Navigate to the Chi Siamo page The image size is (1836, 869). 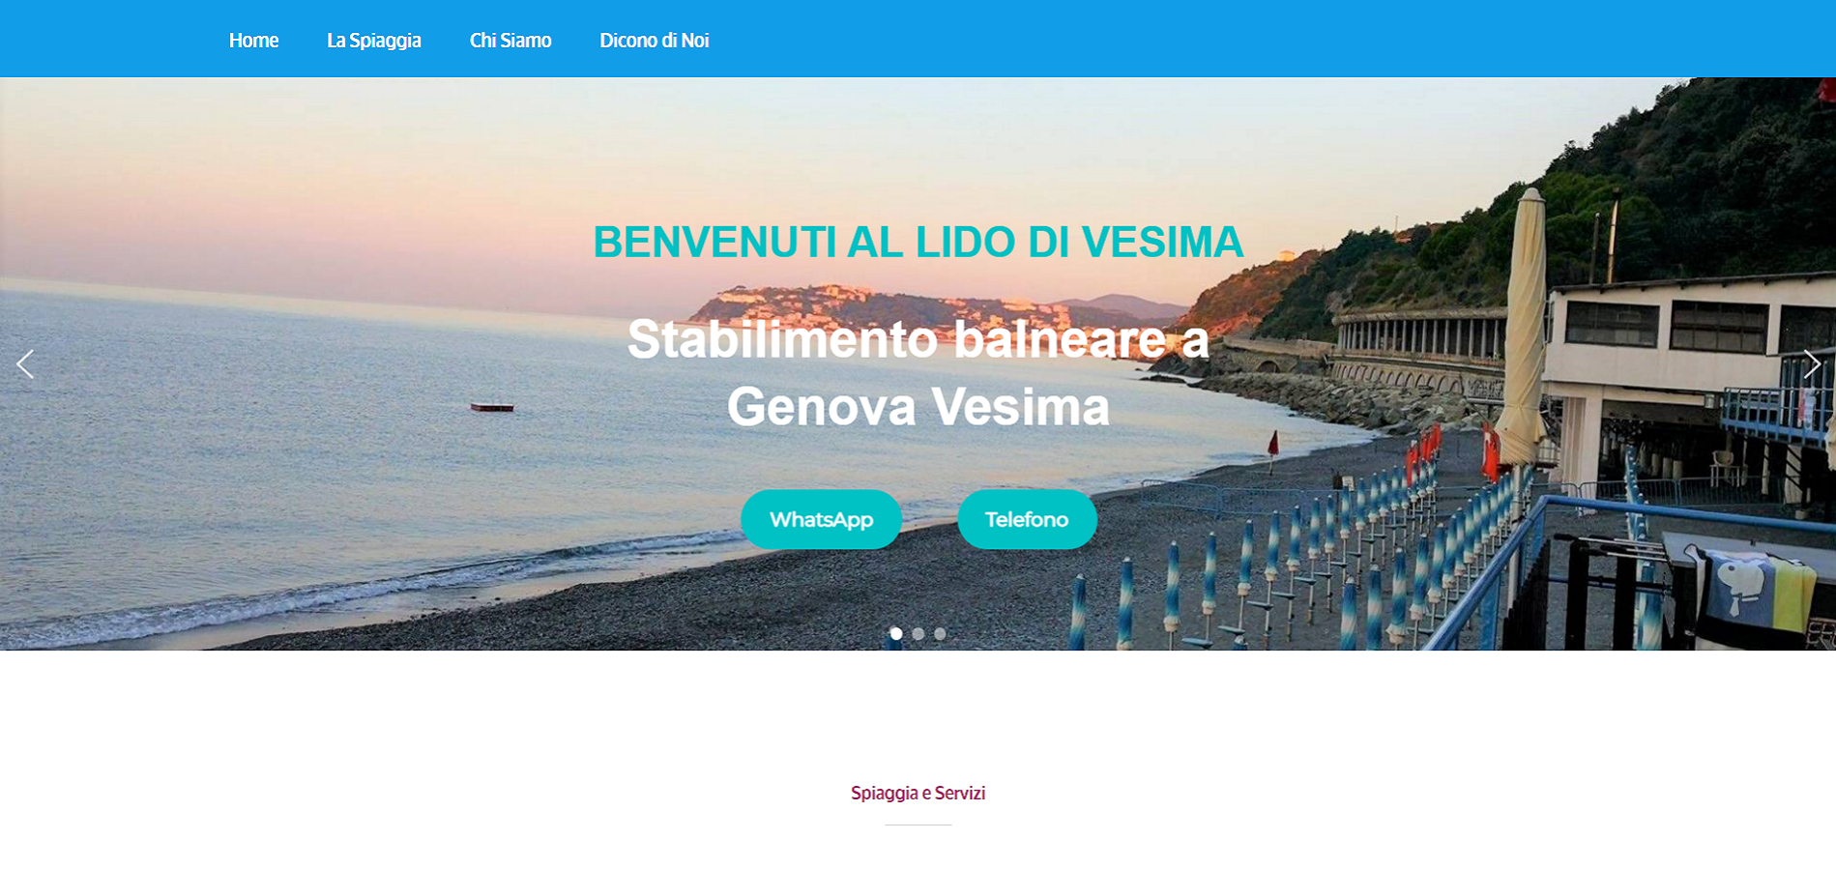[510, 41]
